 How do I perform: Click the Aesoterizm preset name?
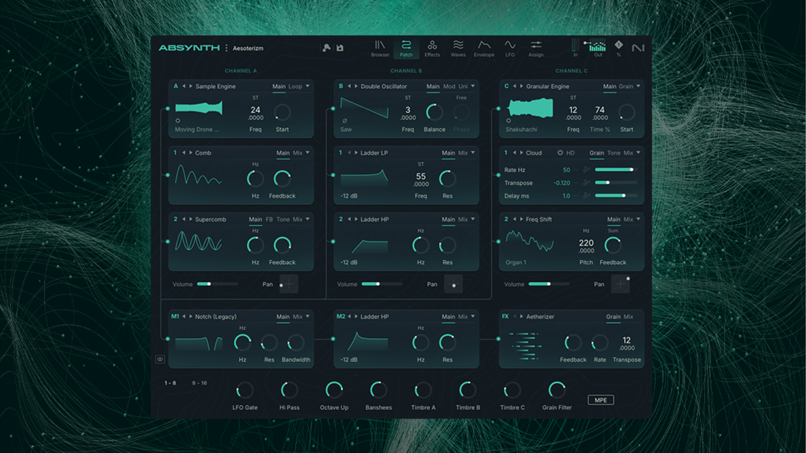[x=248, y=48]
